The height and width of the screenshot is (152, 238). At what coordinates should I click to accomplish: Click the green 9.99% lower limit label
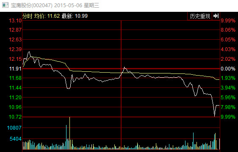tap(228, 117)
